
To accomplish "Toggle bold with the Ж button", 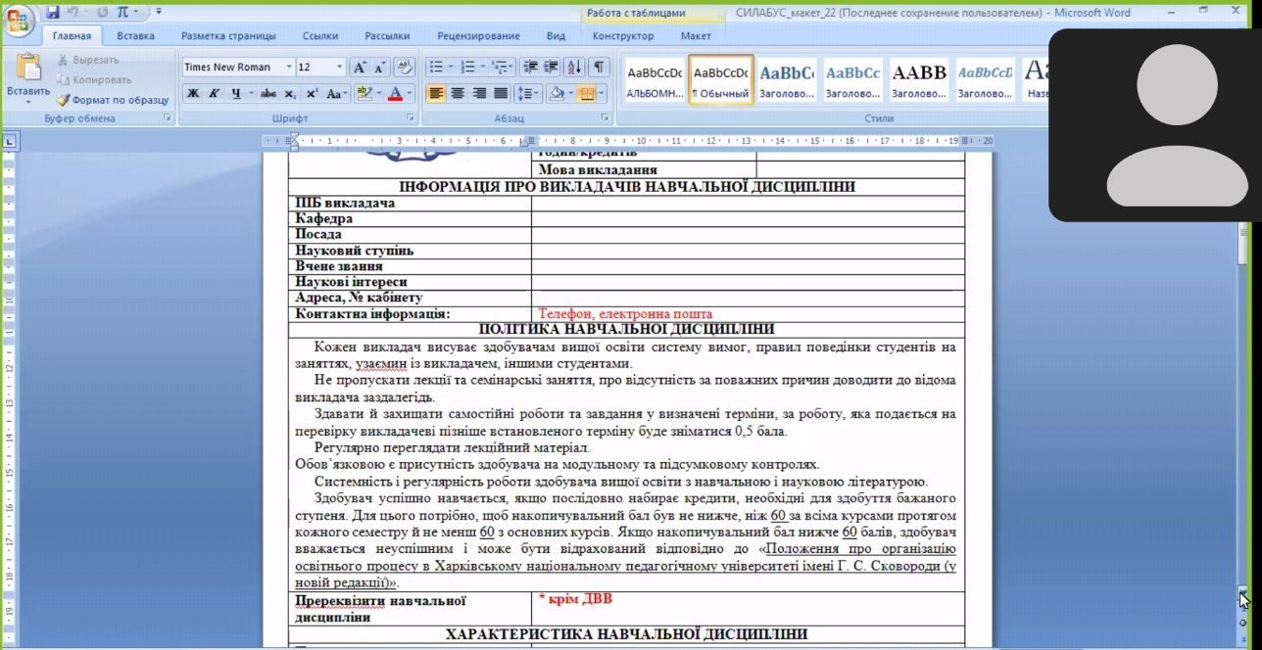I will point(193,94).
